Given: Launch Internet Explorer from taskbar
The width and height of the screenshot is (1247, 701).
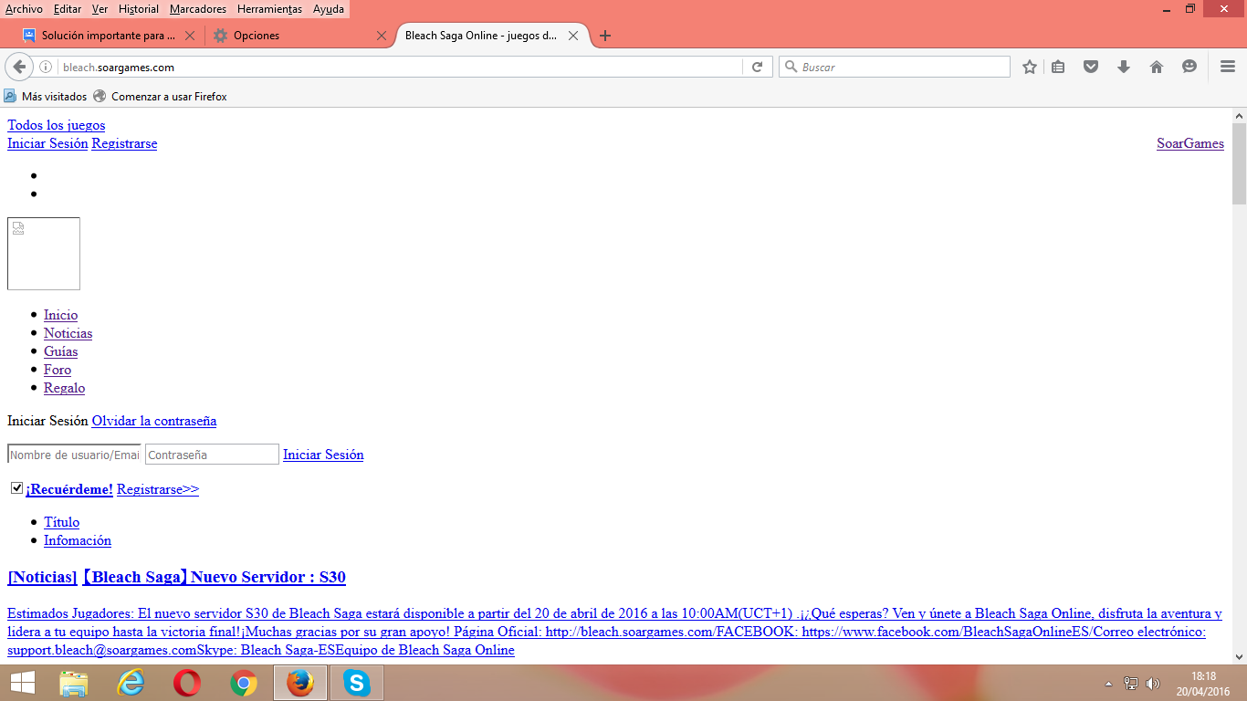Looking at the screenshot, I should (131, 683).
